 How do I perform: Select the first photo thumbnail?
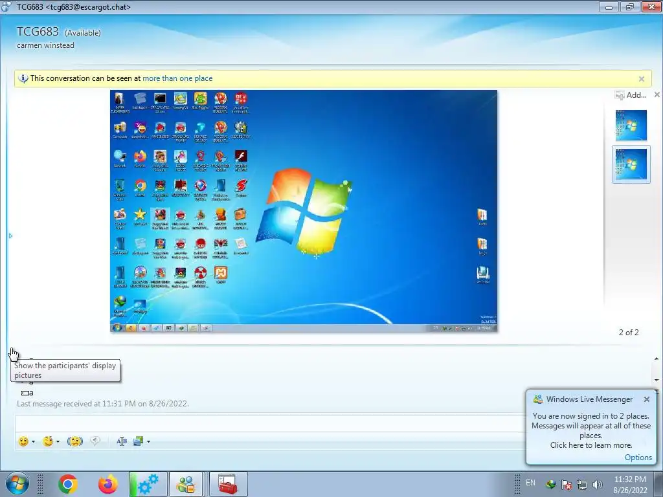631,125
